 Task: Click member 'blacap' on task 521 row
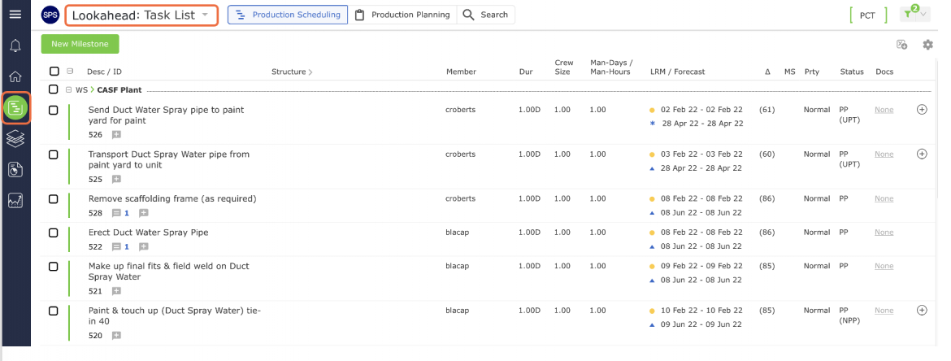tap(458, 266)
